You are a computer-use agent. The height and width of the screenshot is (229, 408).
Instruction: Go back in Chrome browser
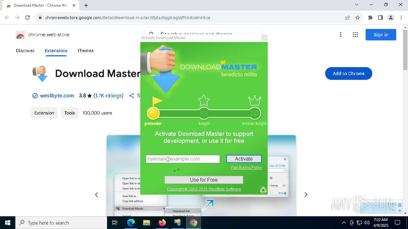(x=7, y=17)
